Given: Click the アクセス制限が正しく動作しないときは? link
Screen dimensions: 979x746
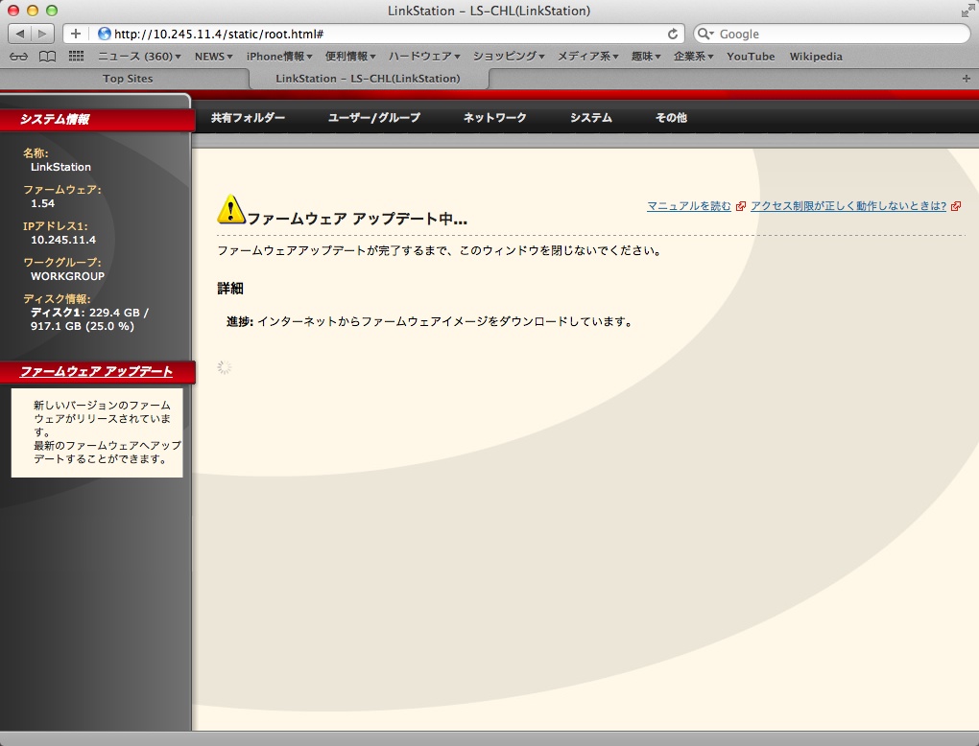Looking at the screenshot, I should click(848, 206).
